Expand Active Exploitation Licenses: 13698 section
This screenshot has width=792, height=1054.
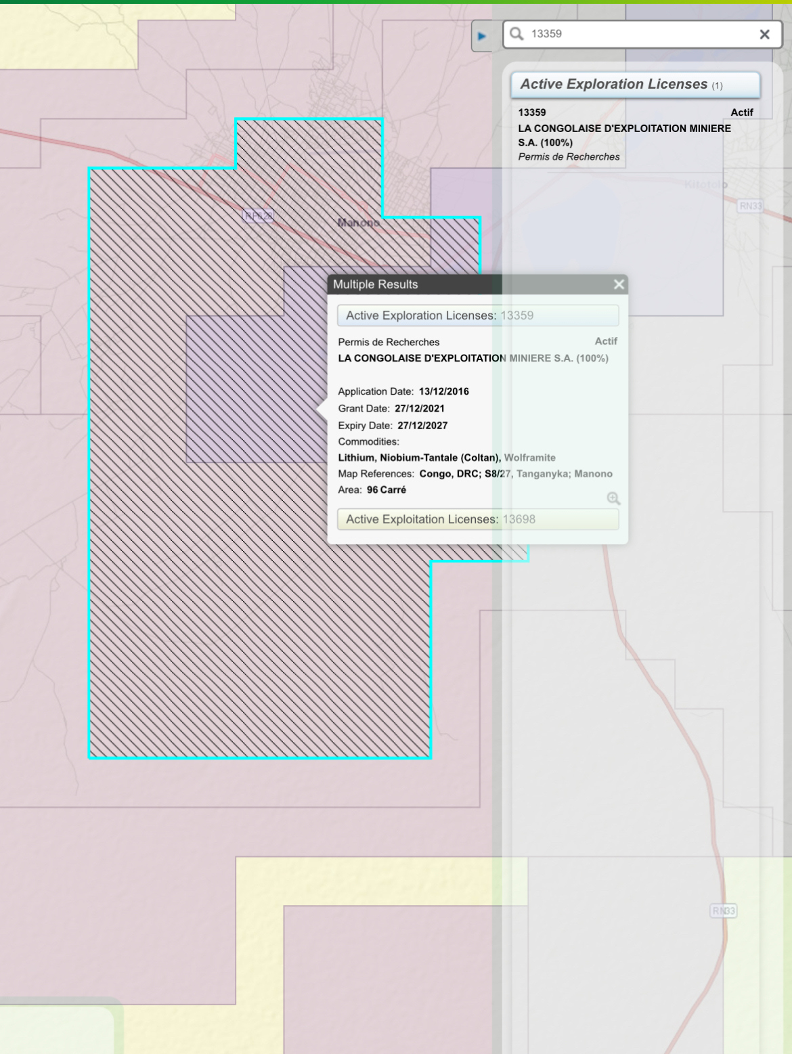477,519
